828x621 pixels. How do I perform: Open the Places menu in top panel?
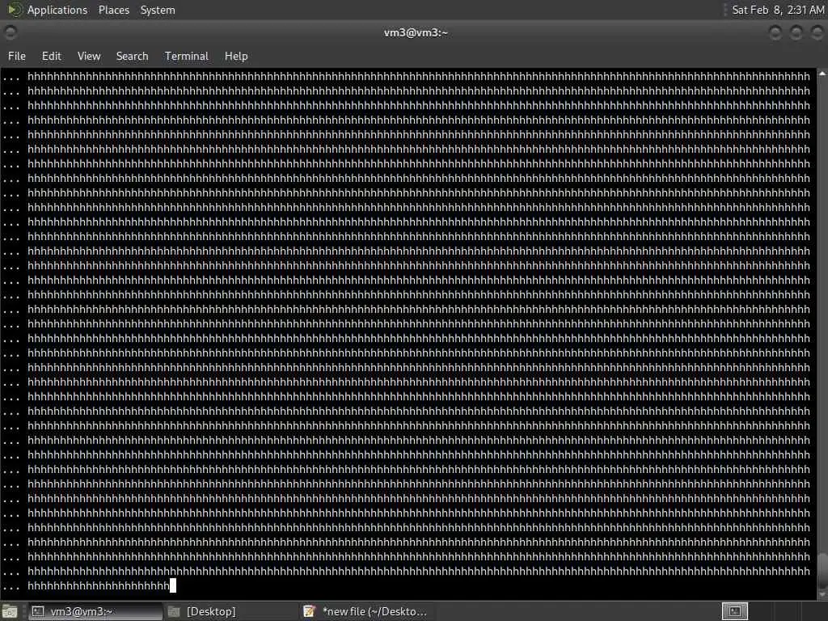tap(113, 10)
